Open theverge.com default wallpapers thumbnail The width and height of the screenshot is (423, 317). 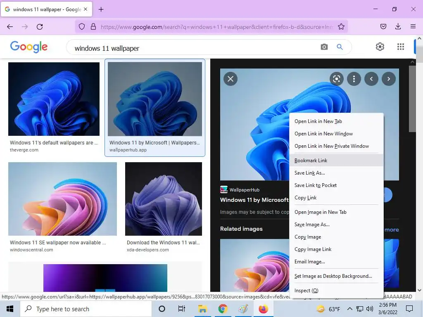(54, 99)
